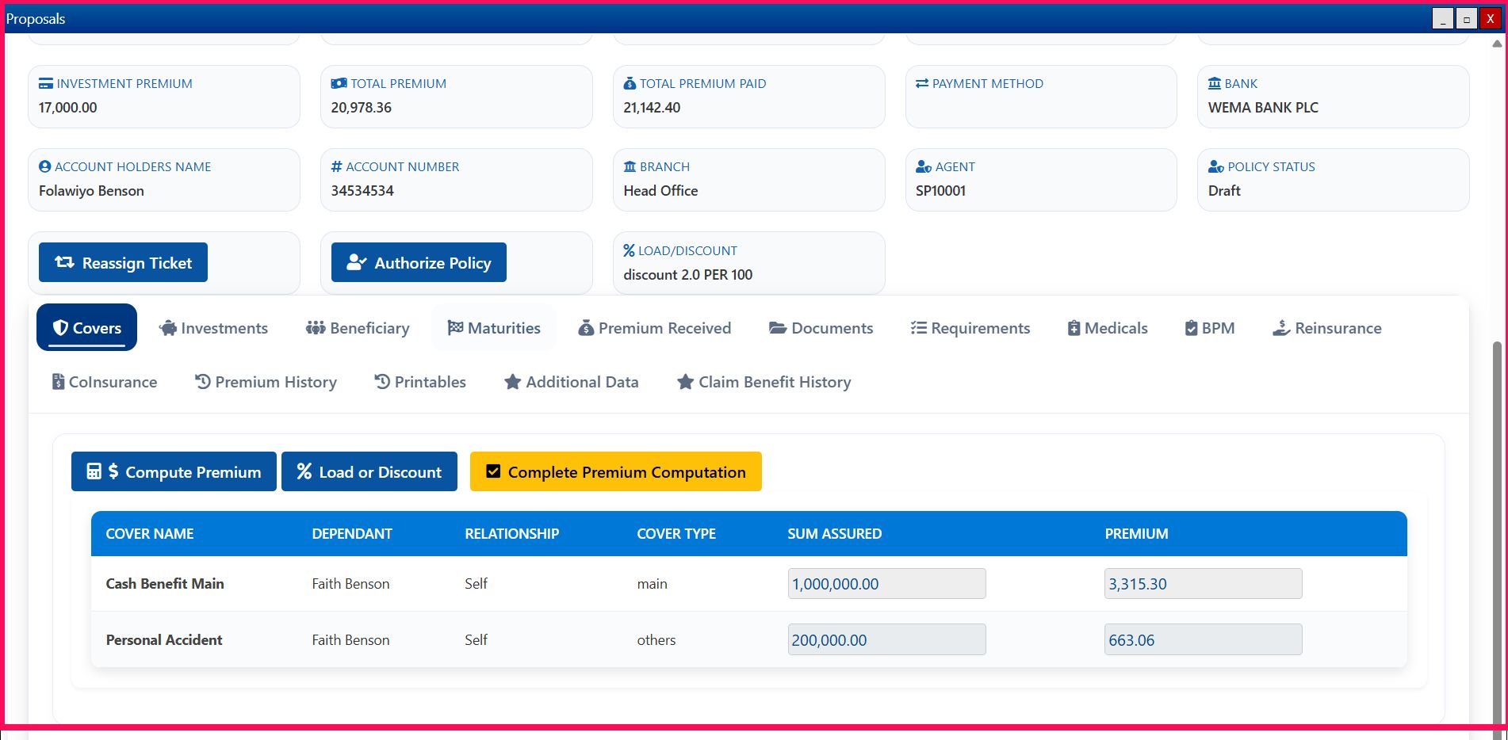Click the clipboard-check BPM icon
The image size is (1508, 740).
pyautogui.click(x=1191, y=328)
